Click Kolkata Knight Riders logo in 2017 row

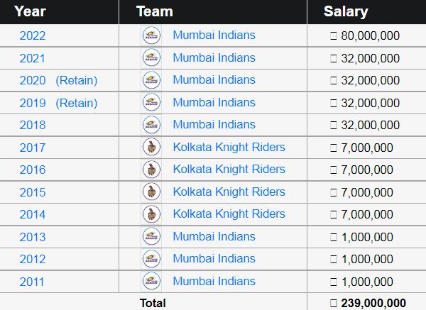point(151,148)
